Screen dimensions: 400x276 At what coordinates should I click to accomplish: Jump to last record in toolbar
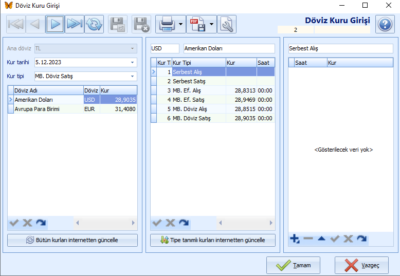pyautogui.click(x=75, y=24)
